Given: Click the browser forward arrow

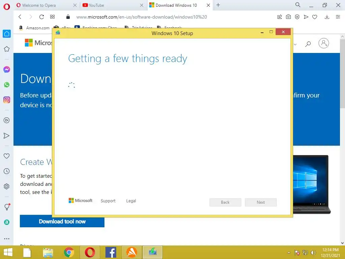Looking at the screenshot, I should 31,17.
